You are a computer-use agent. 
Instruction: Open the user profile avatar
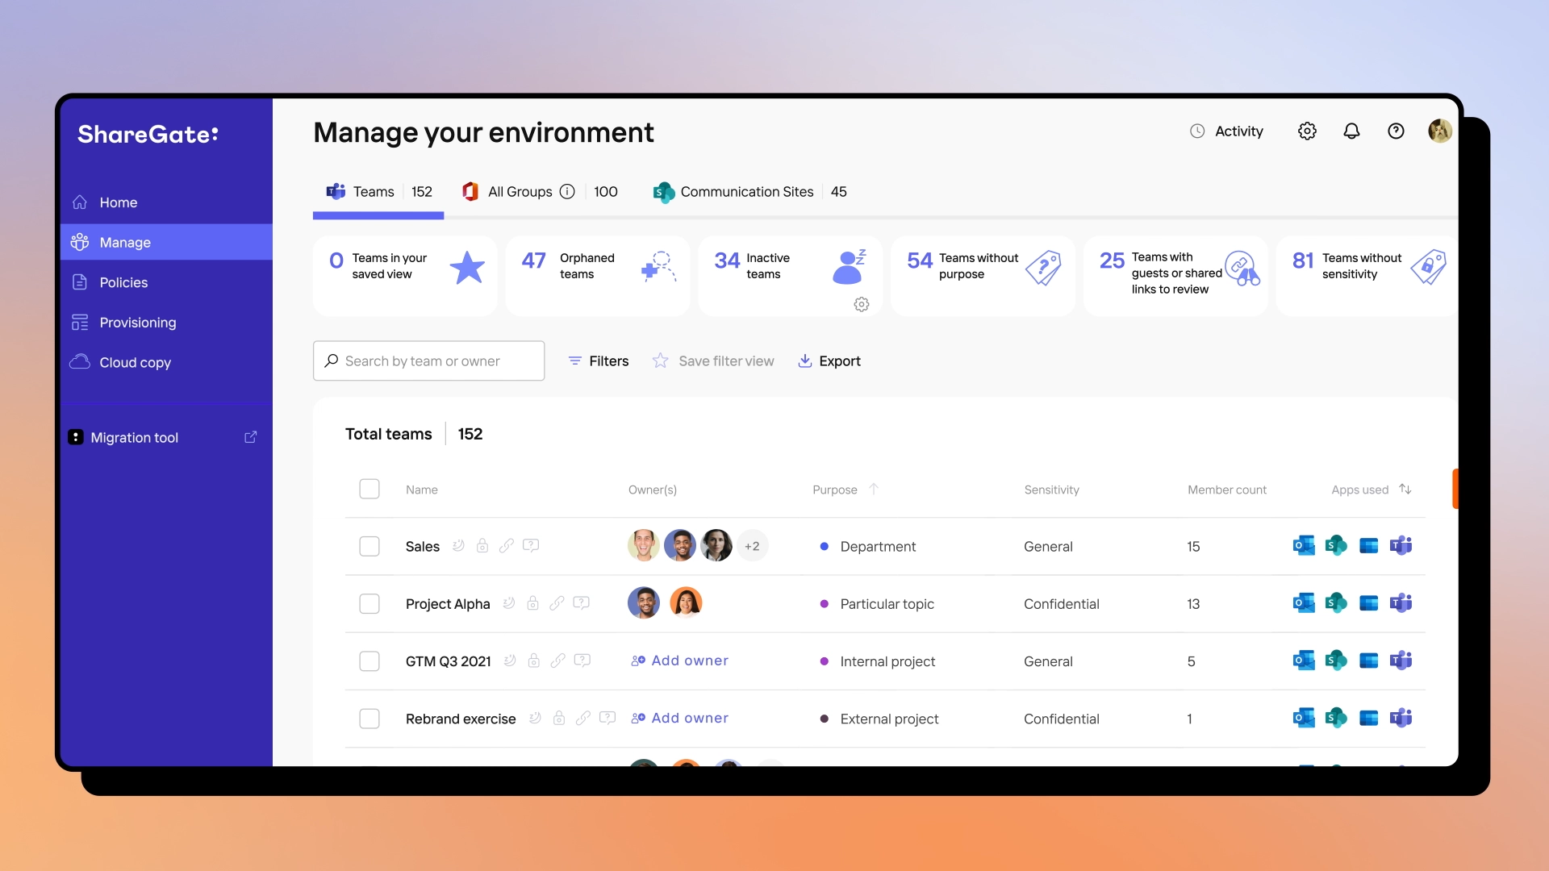(1440, 131)
